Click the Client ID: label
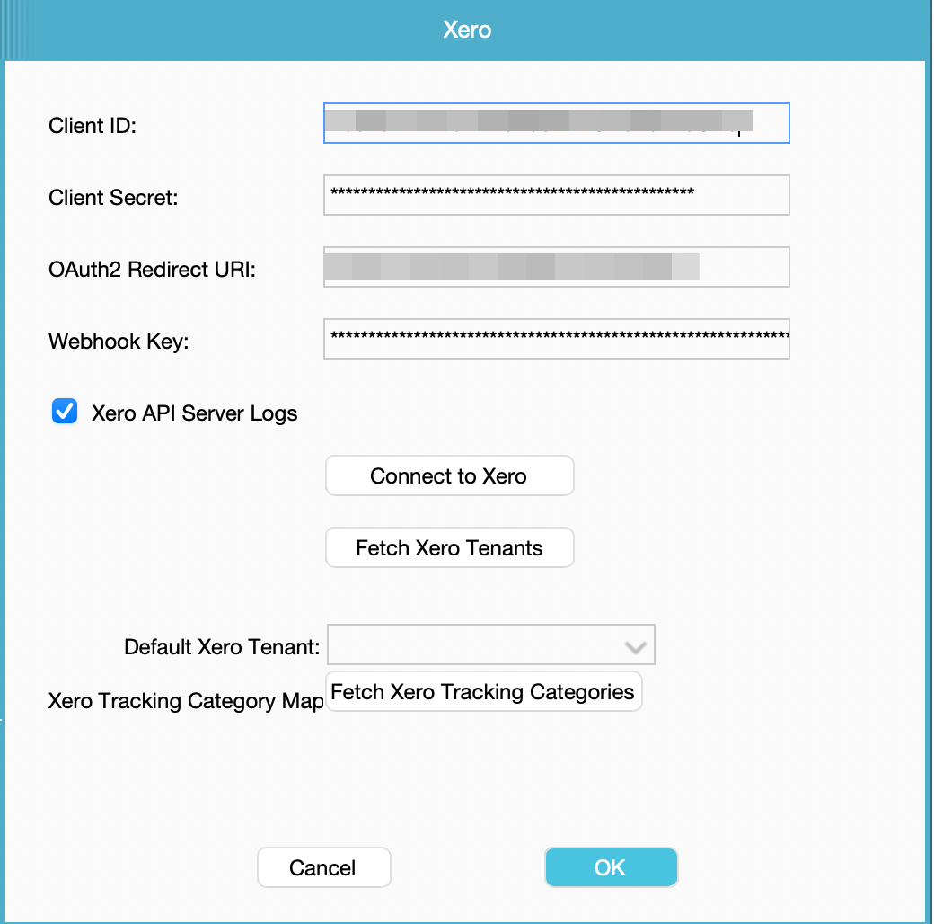Image resolution: width=934 pixels, height=924 pixels. (93, 126)
